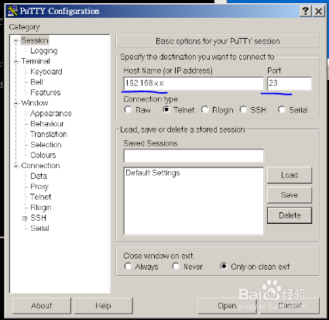Viewport: 329px width, 320px height.
Task: Open the Colours settings category
Action: click(43, 155)
